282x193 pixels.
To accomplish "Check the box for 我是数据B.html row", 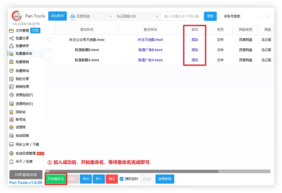I will [x=50, y=50].
